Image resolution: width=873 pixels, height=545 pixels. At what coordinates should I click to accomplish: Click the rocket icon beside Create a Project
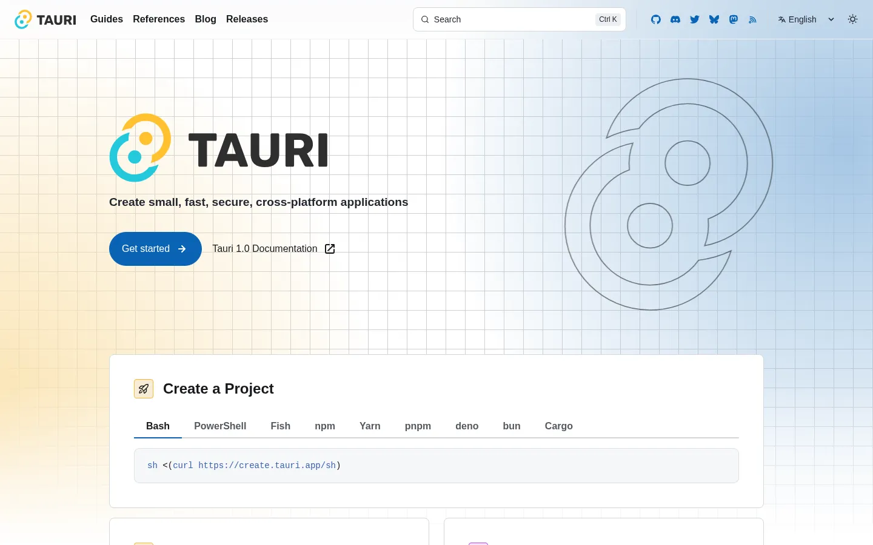[x=144, y=389]
